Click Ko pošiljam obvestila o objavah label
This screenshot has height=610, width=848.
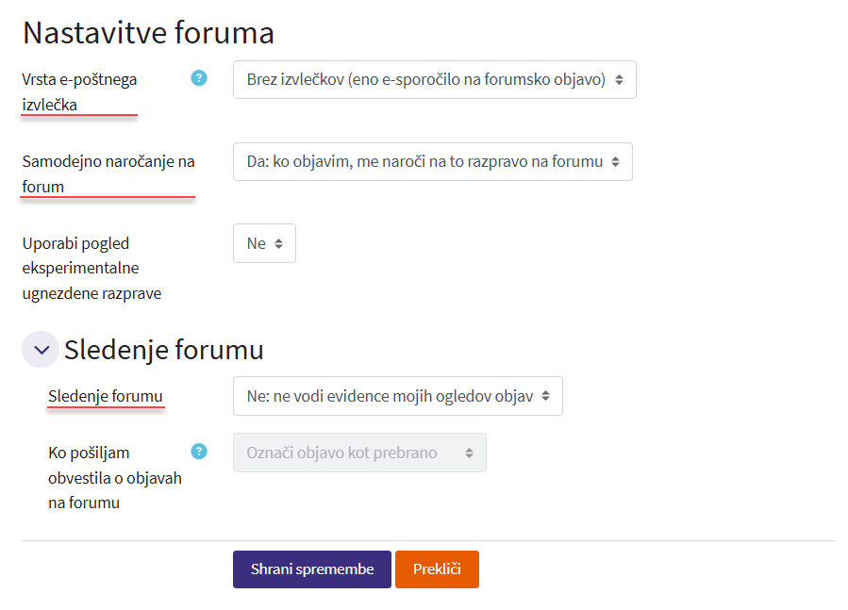114,477
